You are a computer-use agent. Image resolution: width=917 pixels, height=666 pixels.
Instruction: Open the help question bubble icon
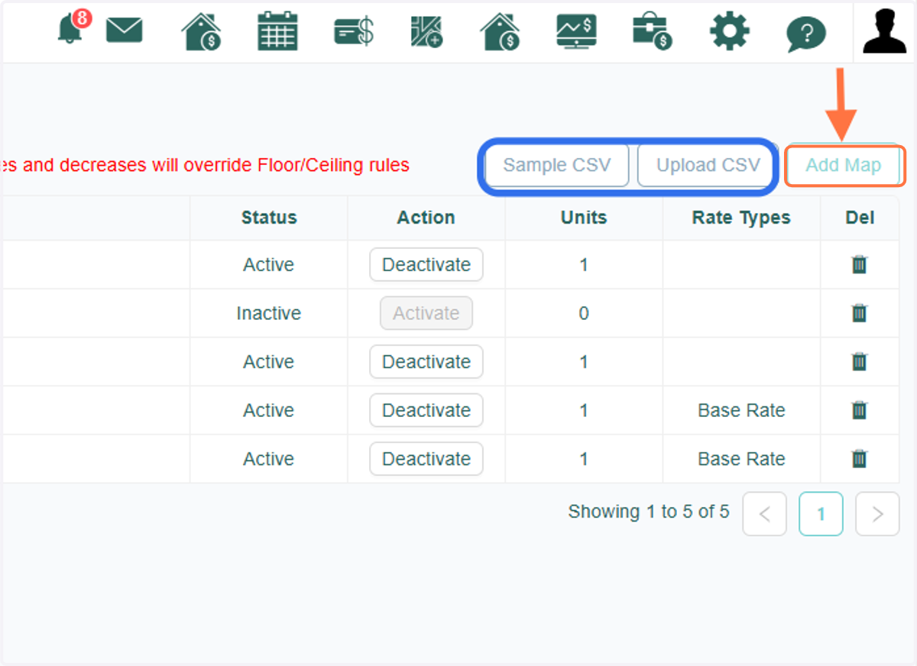click(x=806, y=34)
